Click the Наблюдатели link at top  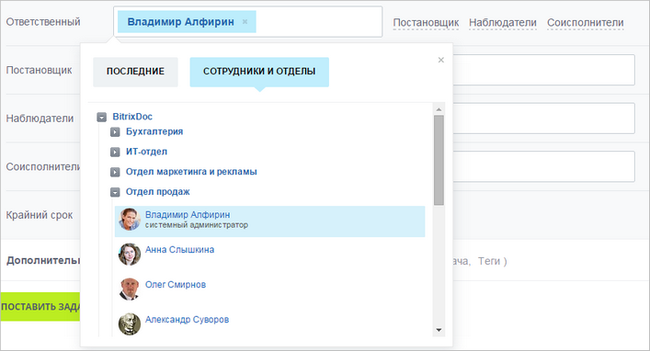point(502,22)
